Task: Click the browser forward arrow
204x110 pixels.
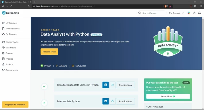Action: pos(7,6)
